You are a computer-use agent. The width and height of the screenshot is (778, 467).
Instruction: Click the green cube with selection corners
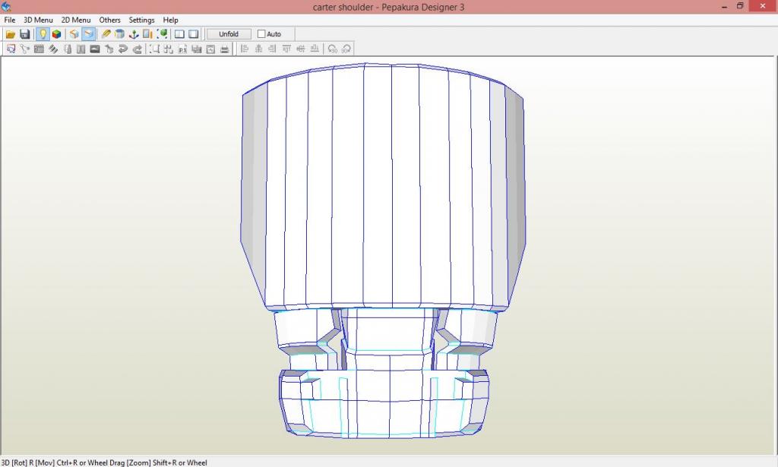162,34
